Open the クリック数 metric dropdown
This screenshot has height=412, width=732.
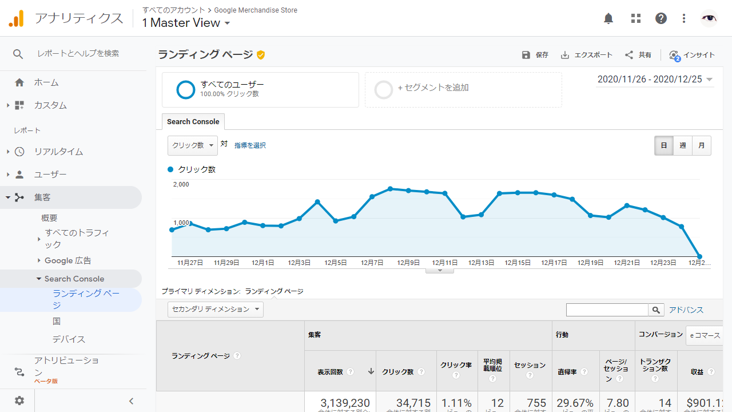[x=193, y=145]
